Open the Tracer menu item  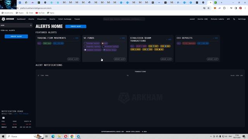[x=77, y=19]
